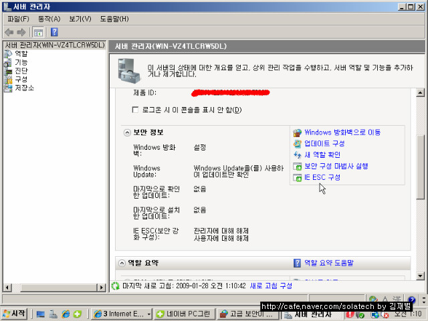Click the server toolbox header icon
This screenshot has height=321, width=428.
129,71
